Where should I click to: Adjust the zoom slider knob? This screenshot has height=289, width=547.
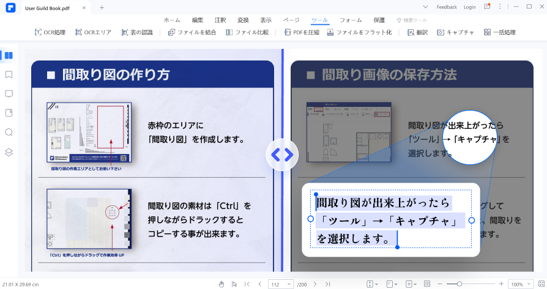click(x=460, y=284)
